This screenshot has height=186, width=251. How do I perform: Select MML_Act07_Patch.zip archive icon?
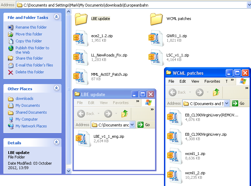point(80,77)
